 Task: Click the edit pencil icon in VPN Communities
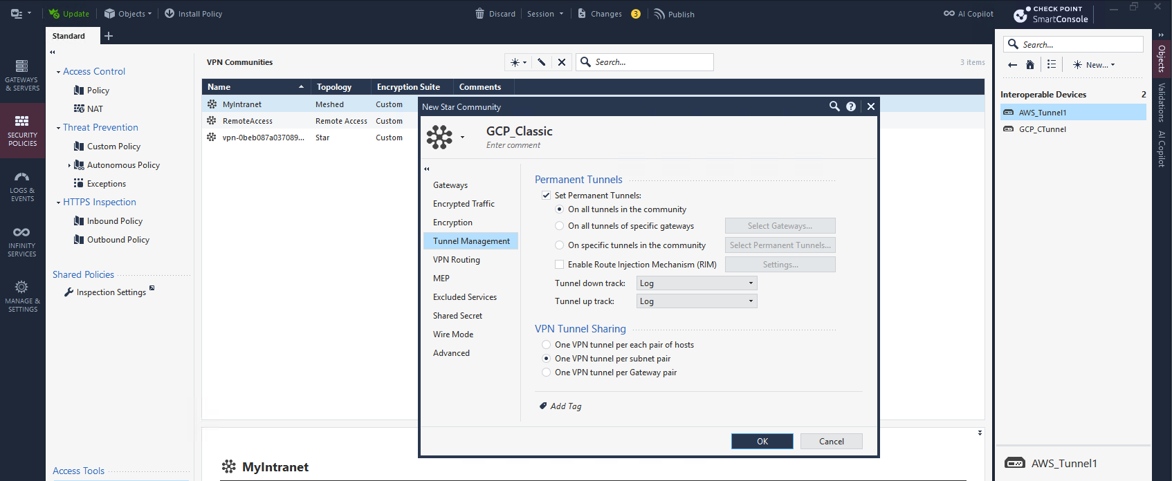(542, 62)
